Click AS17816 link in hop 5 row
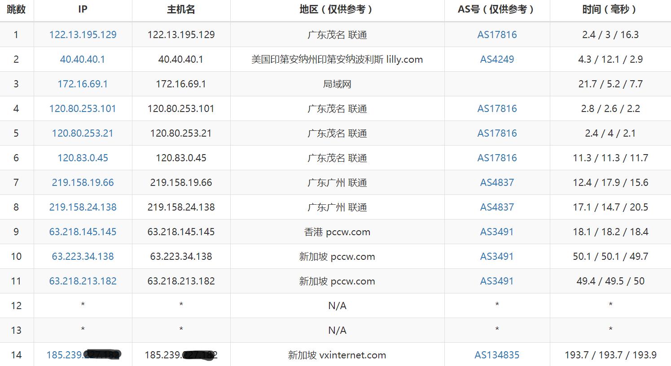The image size is (671, 366). [x=497, y=133]
